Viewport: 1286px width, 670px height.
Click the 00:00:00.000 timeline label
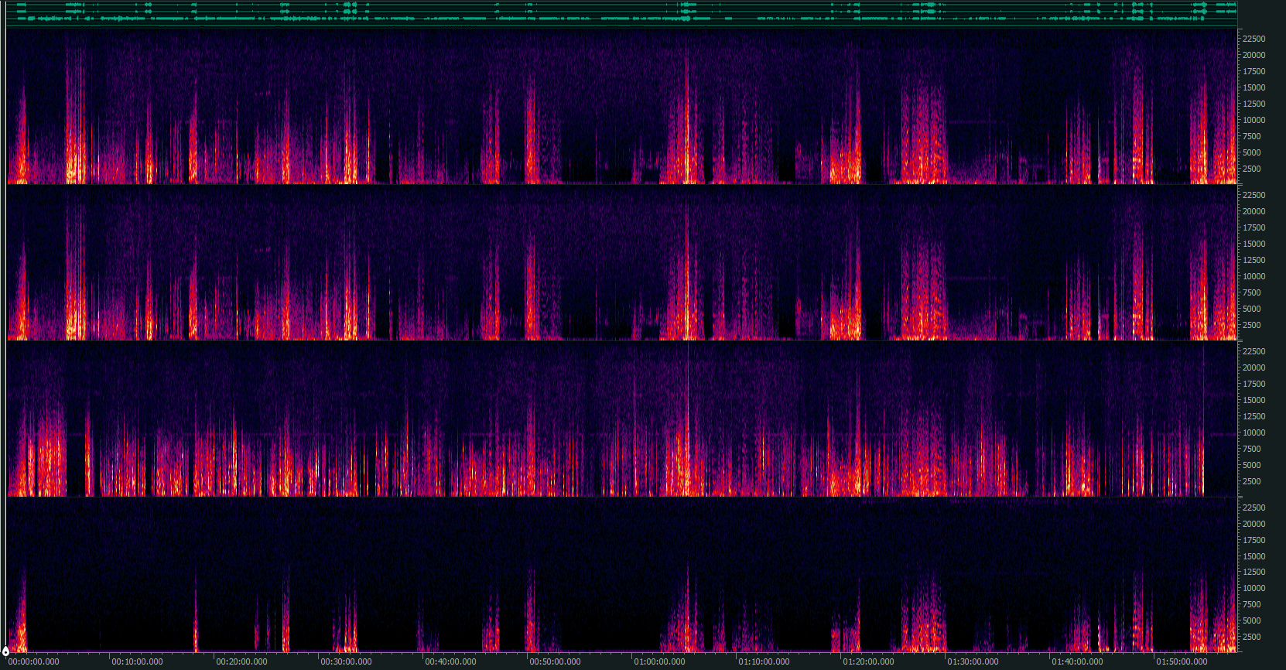33,661
